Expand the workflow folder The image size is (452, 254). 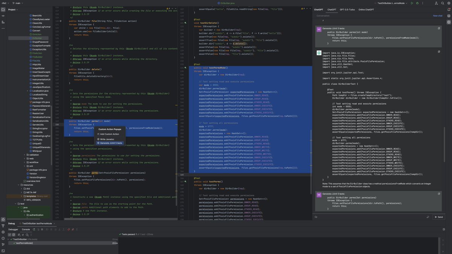24,162
